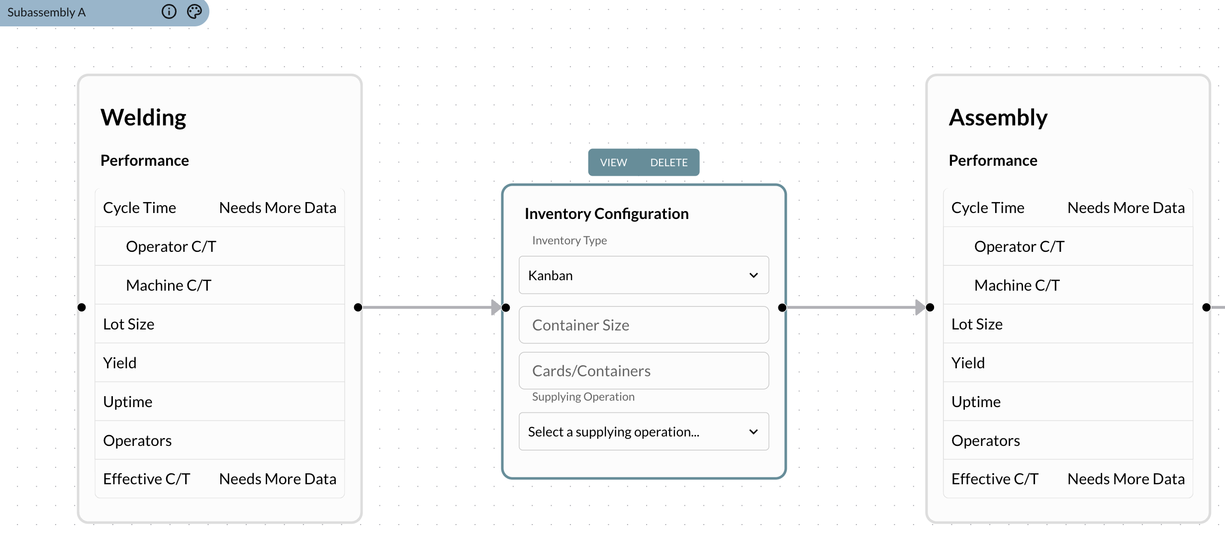Select the Welding operation card title
Viewport: 1225px width, 536px height.
coord(143,117)
